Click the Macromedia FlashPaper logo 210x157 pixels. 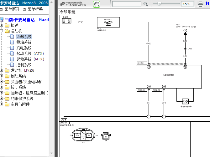point(73,4)
